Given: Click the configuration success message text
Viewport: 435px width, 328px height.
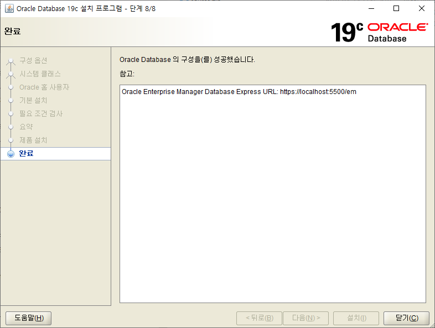Looking at the screenshot, I should pos(187,60).
